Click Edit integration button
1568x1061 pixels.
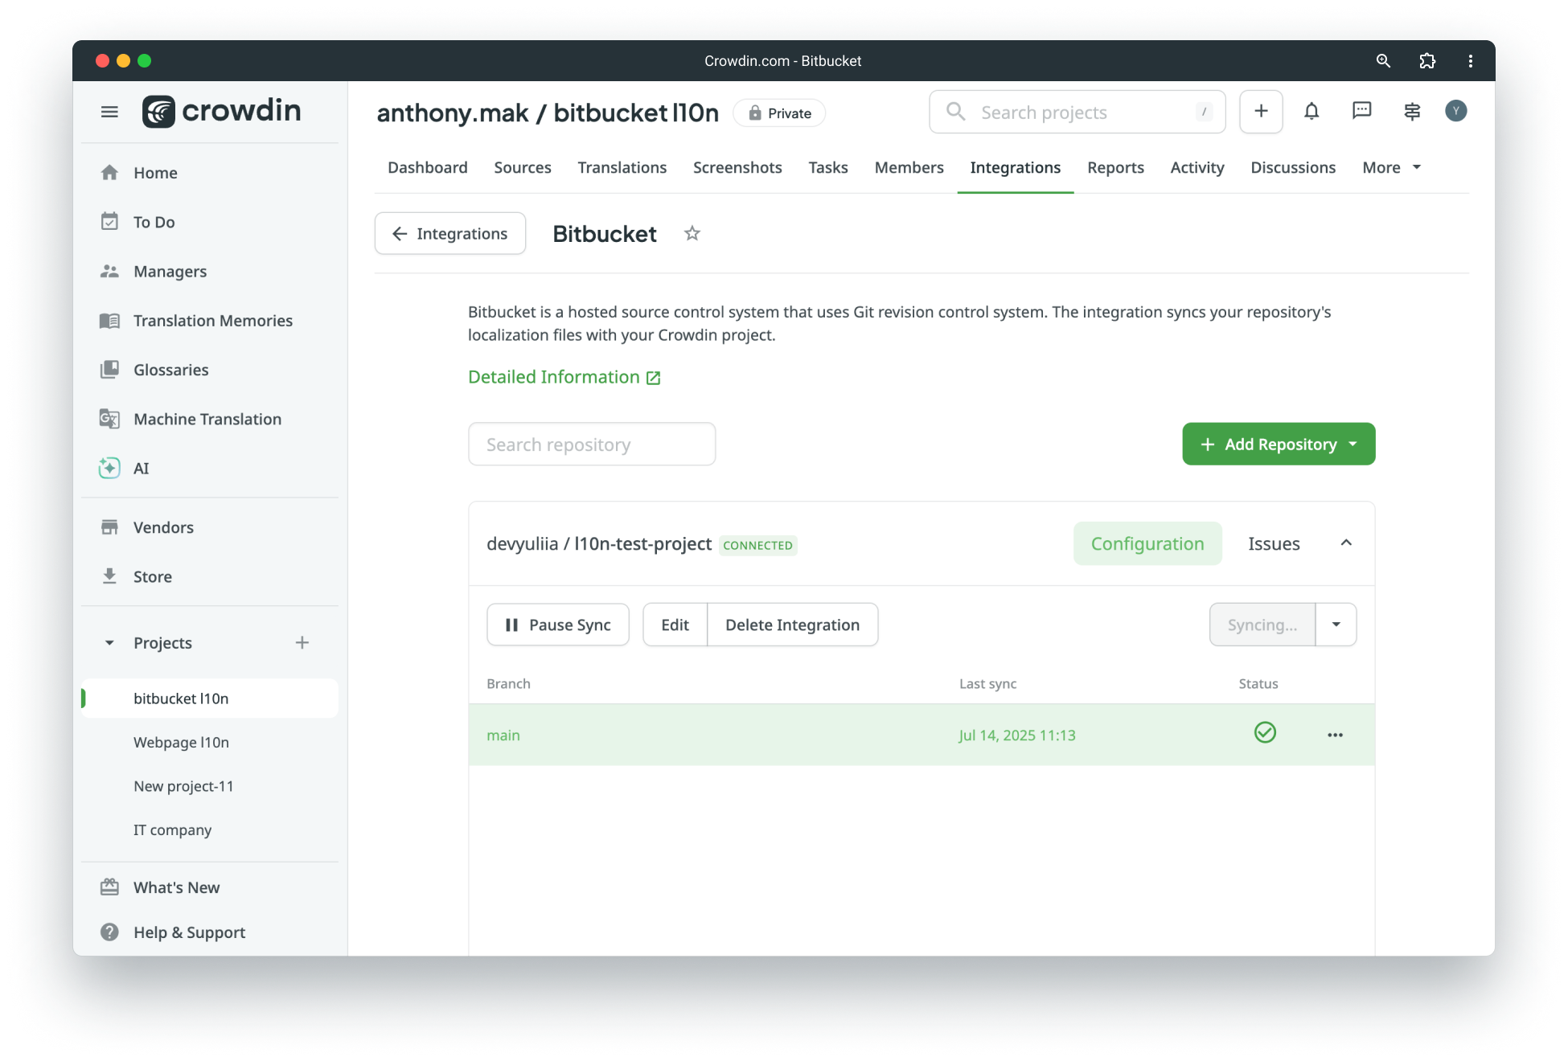[675, 625]
